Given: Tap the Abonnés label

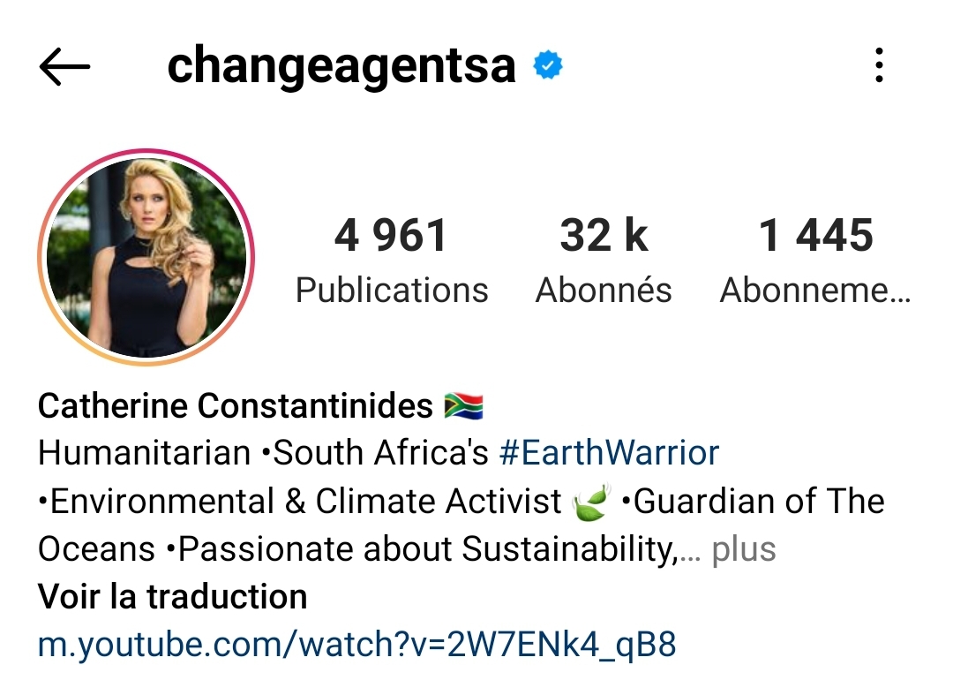Looking at the screenshot, I should pyautogui.click(x=604, y=291).
